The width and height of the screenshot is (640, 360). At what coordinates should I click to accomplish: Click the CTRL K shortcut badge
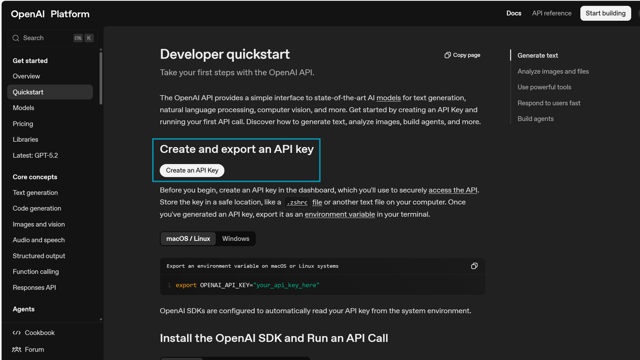(x=83, y=38)
